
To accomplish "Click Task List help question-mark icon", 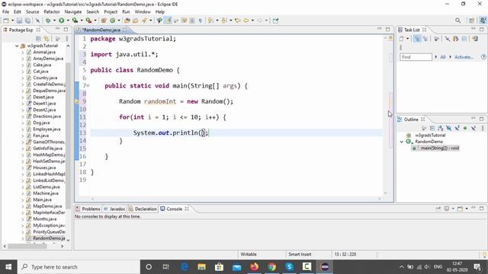I will point(483,57).
